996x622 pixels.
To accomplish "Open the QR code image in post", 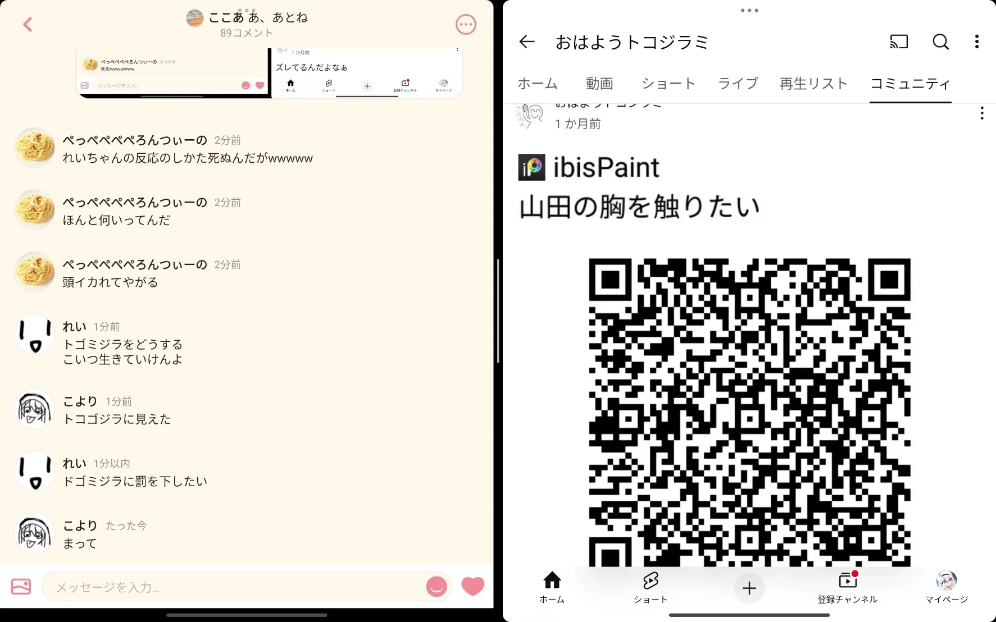I will [x=749, y=412].
